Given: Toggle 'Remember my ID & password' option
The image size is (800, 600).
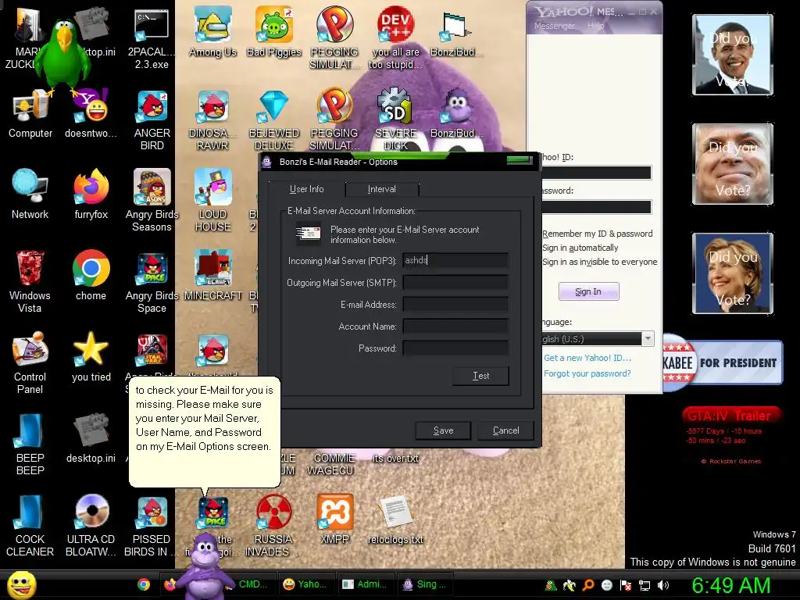Looking at the screenshot, I should [597, 234].
